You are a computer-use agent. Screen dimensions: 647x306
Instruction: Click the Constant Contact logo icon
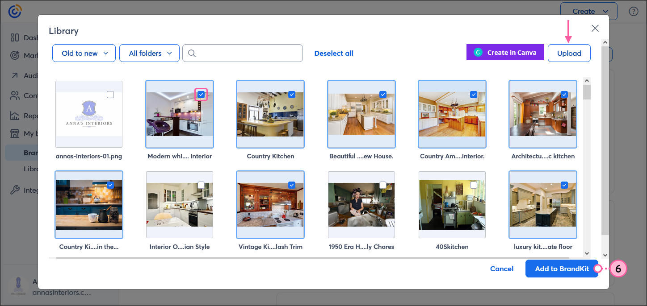pos(15,12)
